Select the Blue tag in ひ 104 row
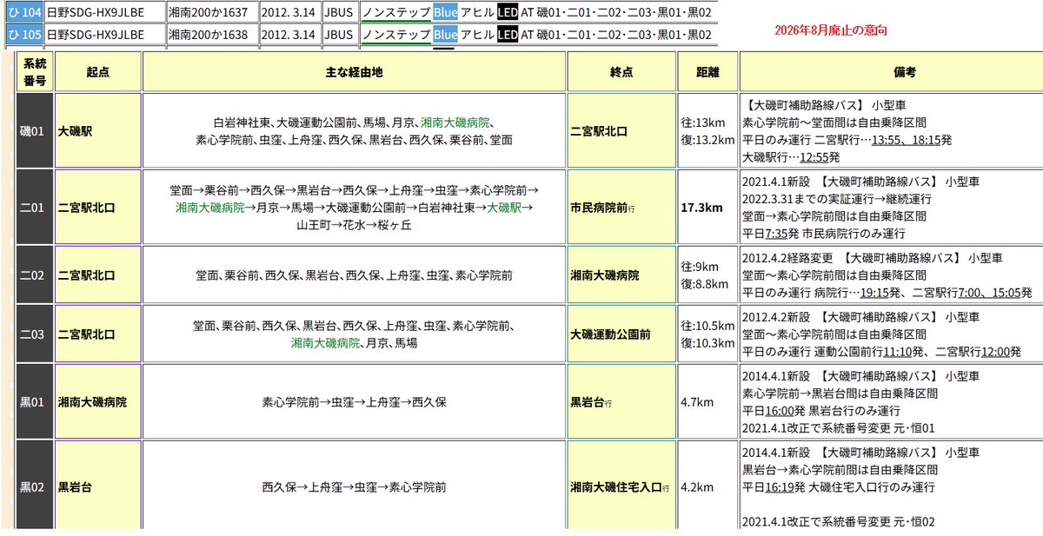Viewport: 1043px width, 536px height. [x=445, y=12]
